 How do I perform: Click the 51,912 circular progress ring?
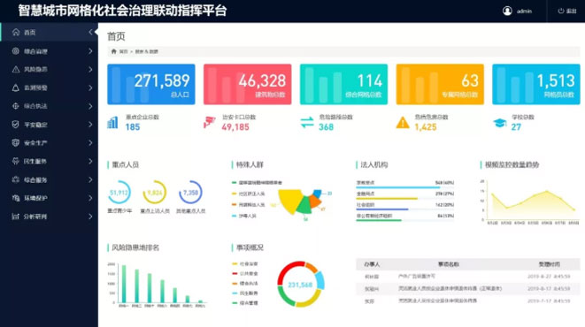click(119, 192)
